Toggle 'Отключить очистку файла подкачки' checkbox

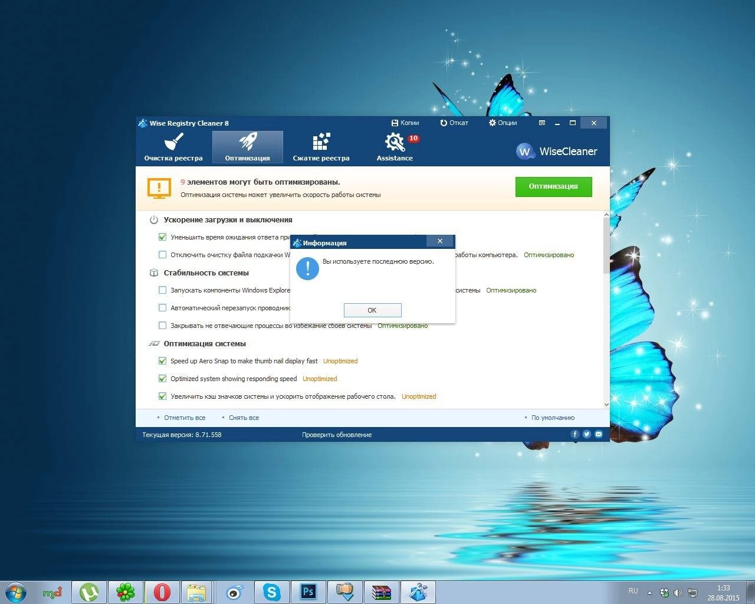pos(162,255)
